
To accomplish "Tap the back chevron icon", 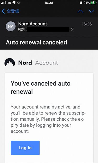I will (x=3, y=11).
